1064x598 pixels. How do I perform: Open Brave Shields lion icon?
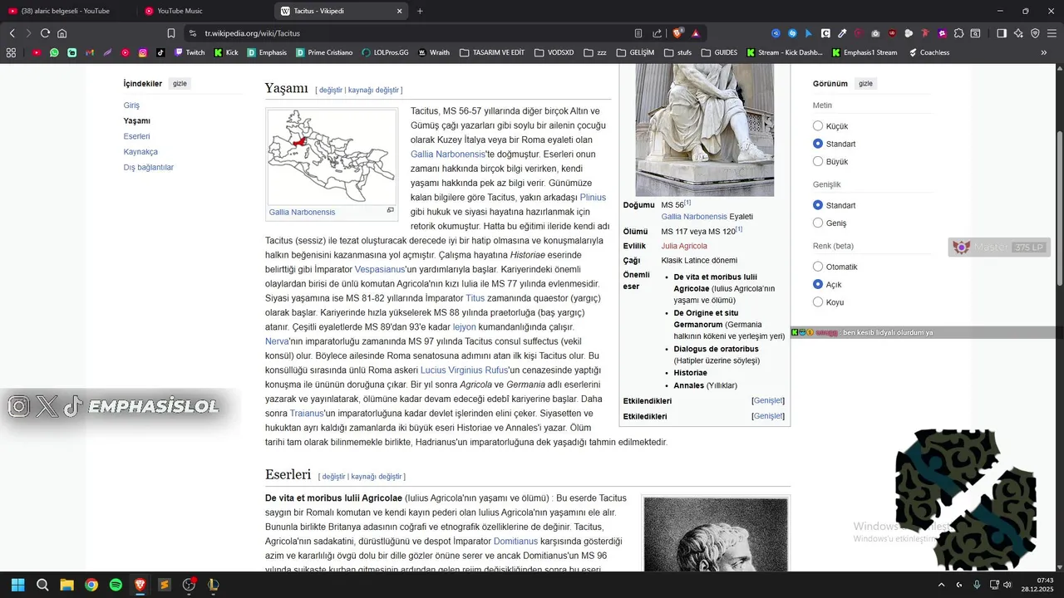pos(678,33)
